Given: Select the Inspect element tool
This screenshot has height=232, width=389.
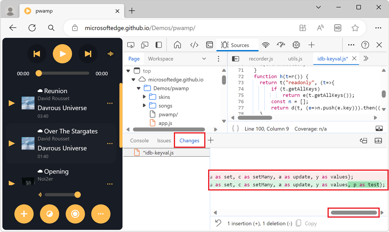Looking at the screenshot, I should (131, 45).
